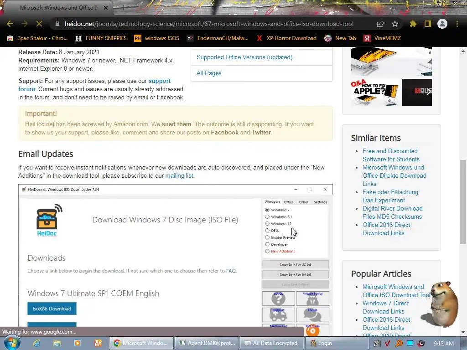Open the VineMEMZ bookmark
This screenshot has width=467, height=350.
point(382,38)
